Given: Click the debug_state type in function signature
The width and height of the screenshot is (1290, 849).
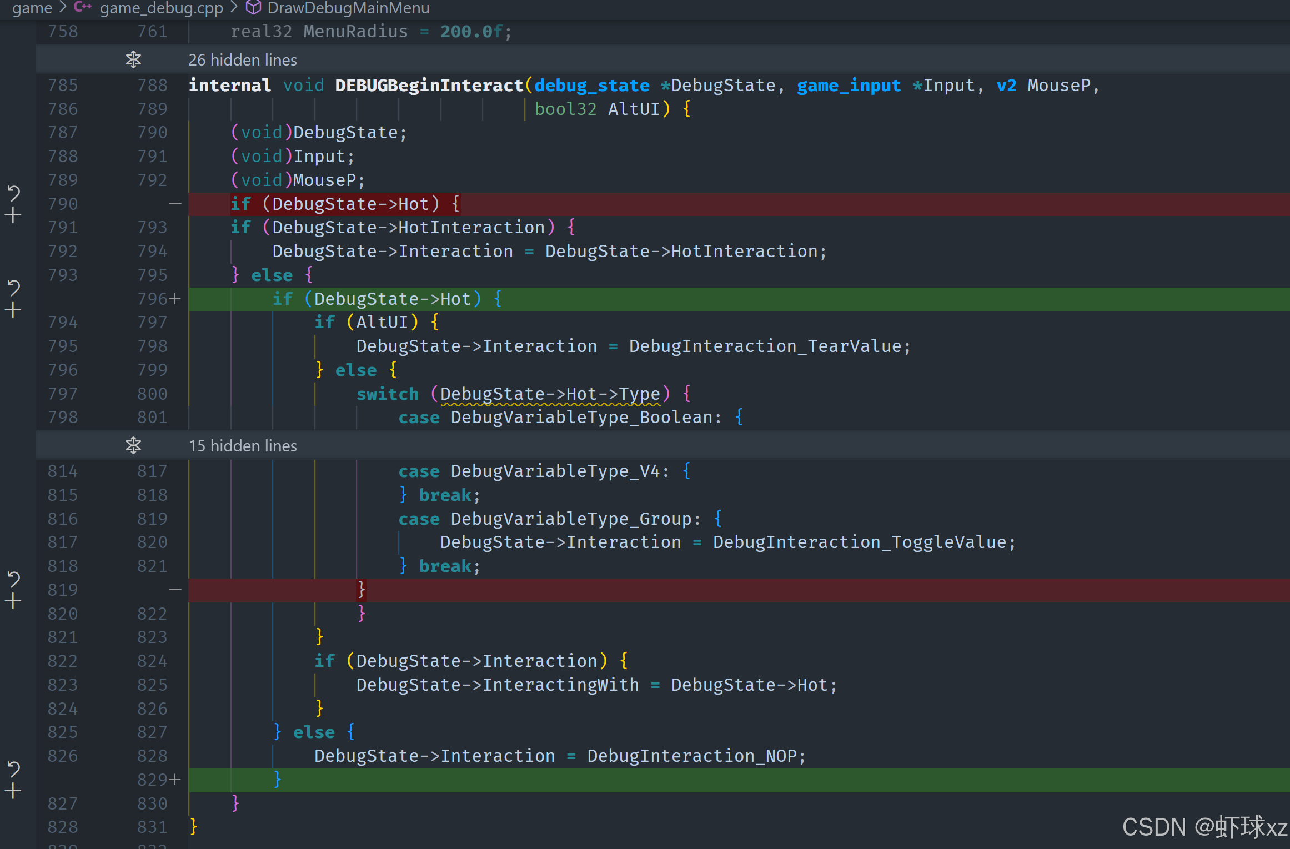Looking at the screenshot, I should coord(592,86).
